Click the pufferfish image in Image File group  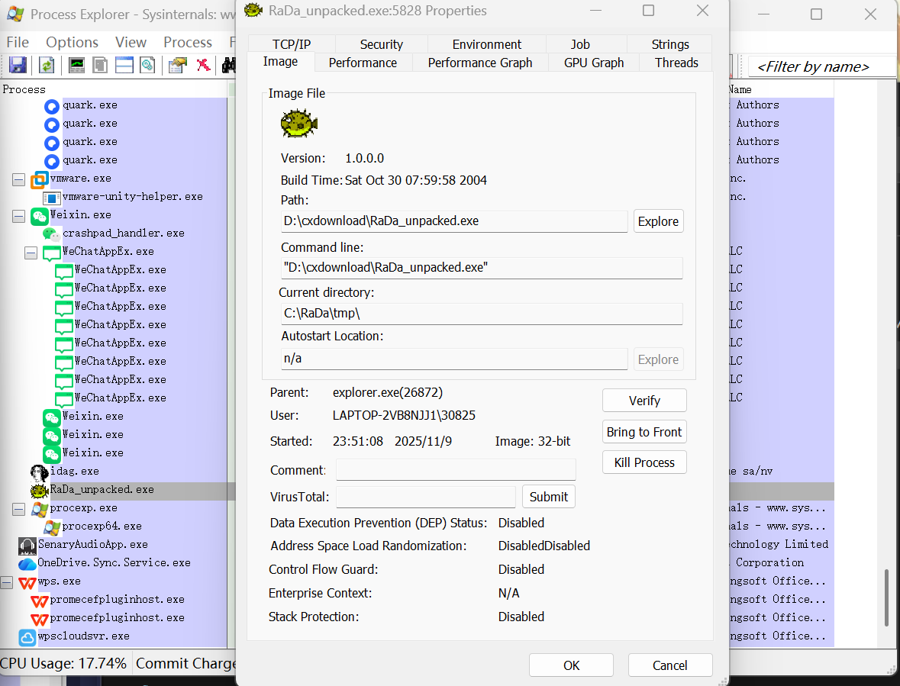click(x=299, y=124)
